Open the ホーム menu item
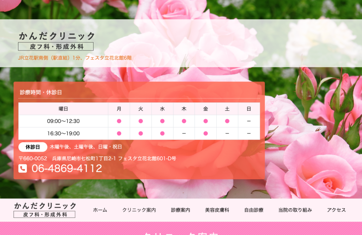Image resolution: width=362 pixels, height=235 pixels. coord(100,210)
